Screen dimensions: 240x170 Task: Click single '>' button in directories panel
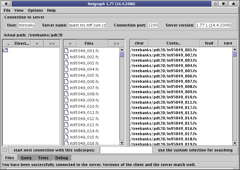(37, 44)
